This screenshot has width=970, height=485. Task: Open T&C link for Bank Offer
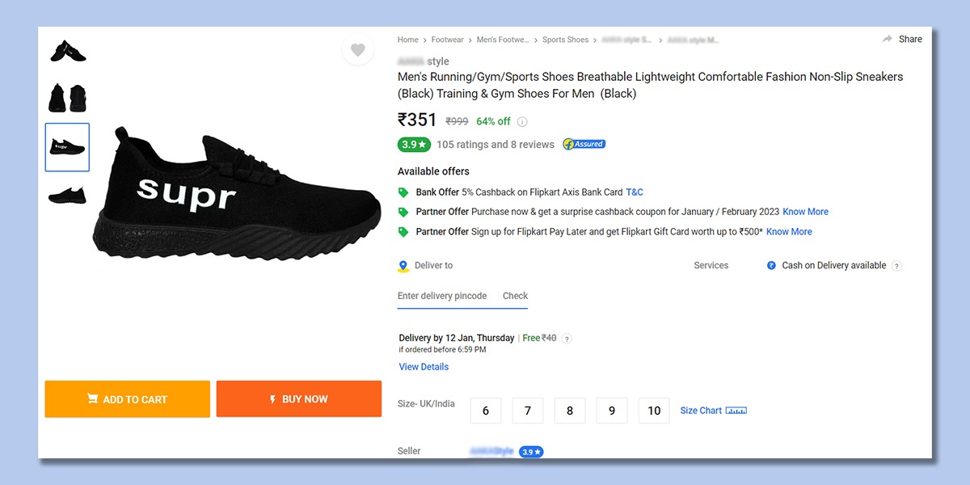point(635,192)
